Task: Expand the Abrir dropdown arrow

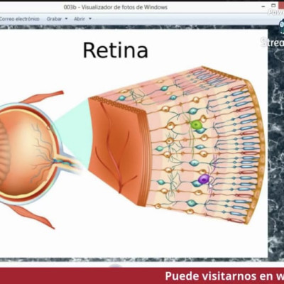Action: coord(90,18)
